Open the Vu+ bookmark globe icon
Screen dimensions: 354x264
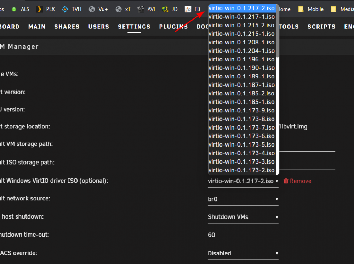tap(92, 9)
